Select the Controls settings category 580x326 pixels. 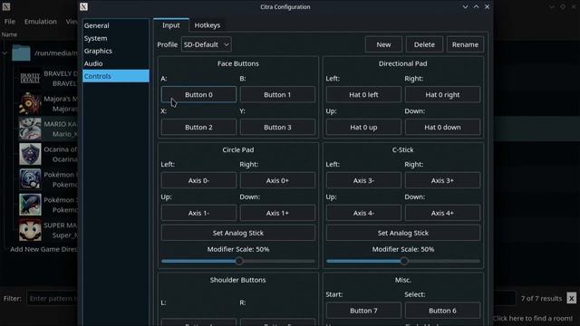click(116, 76)
